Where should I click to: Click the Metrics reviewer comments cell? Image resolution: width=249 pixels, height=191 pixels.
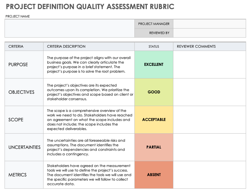point(209,175)
